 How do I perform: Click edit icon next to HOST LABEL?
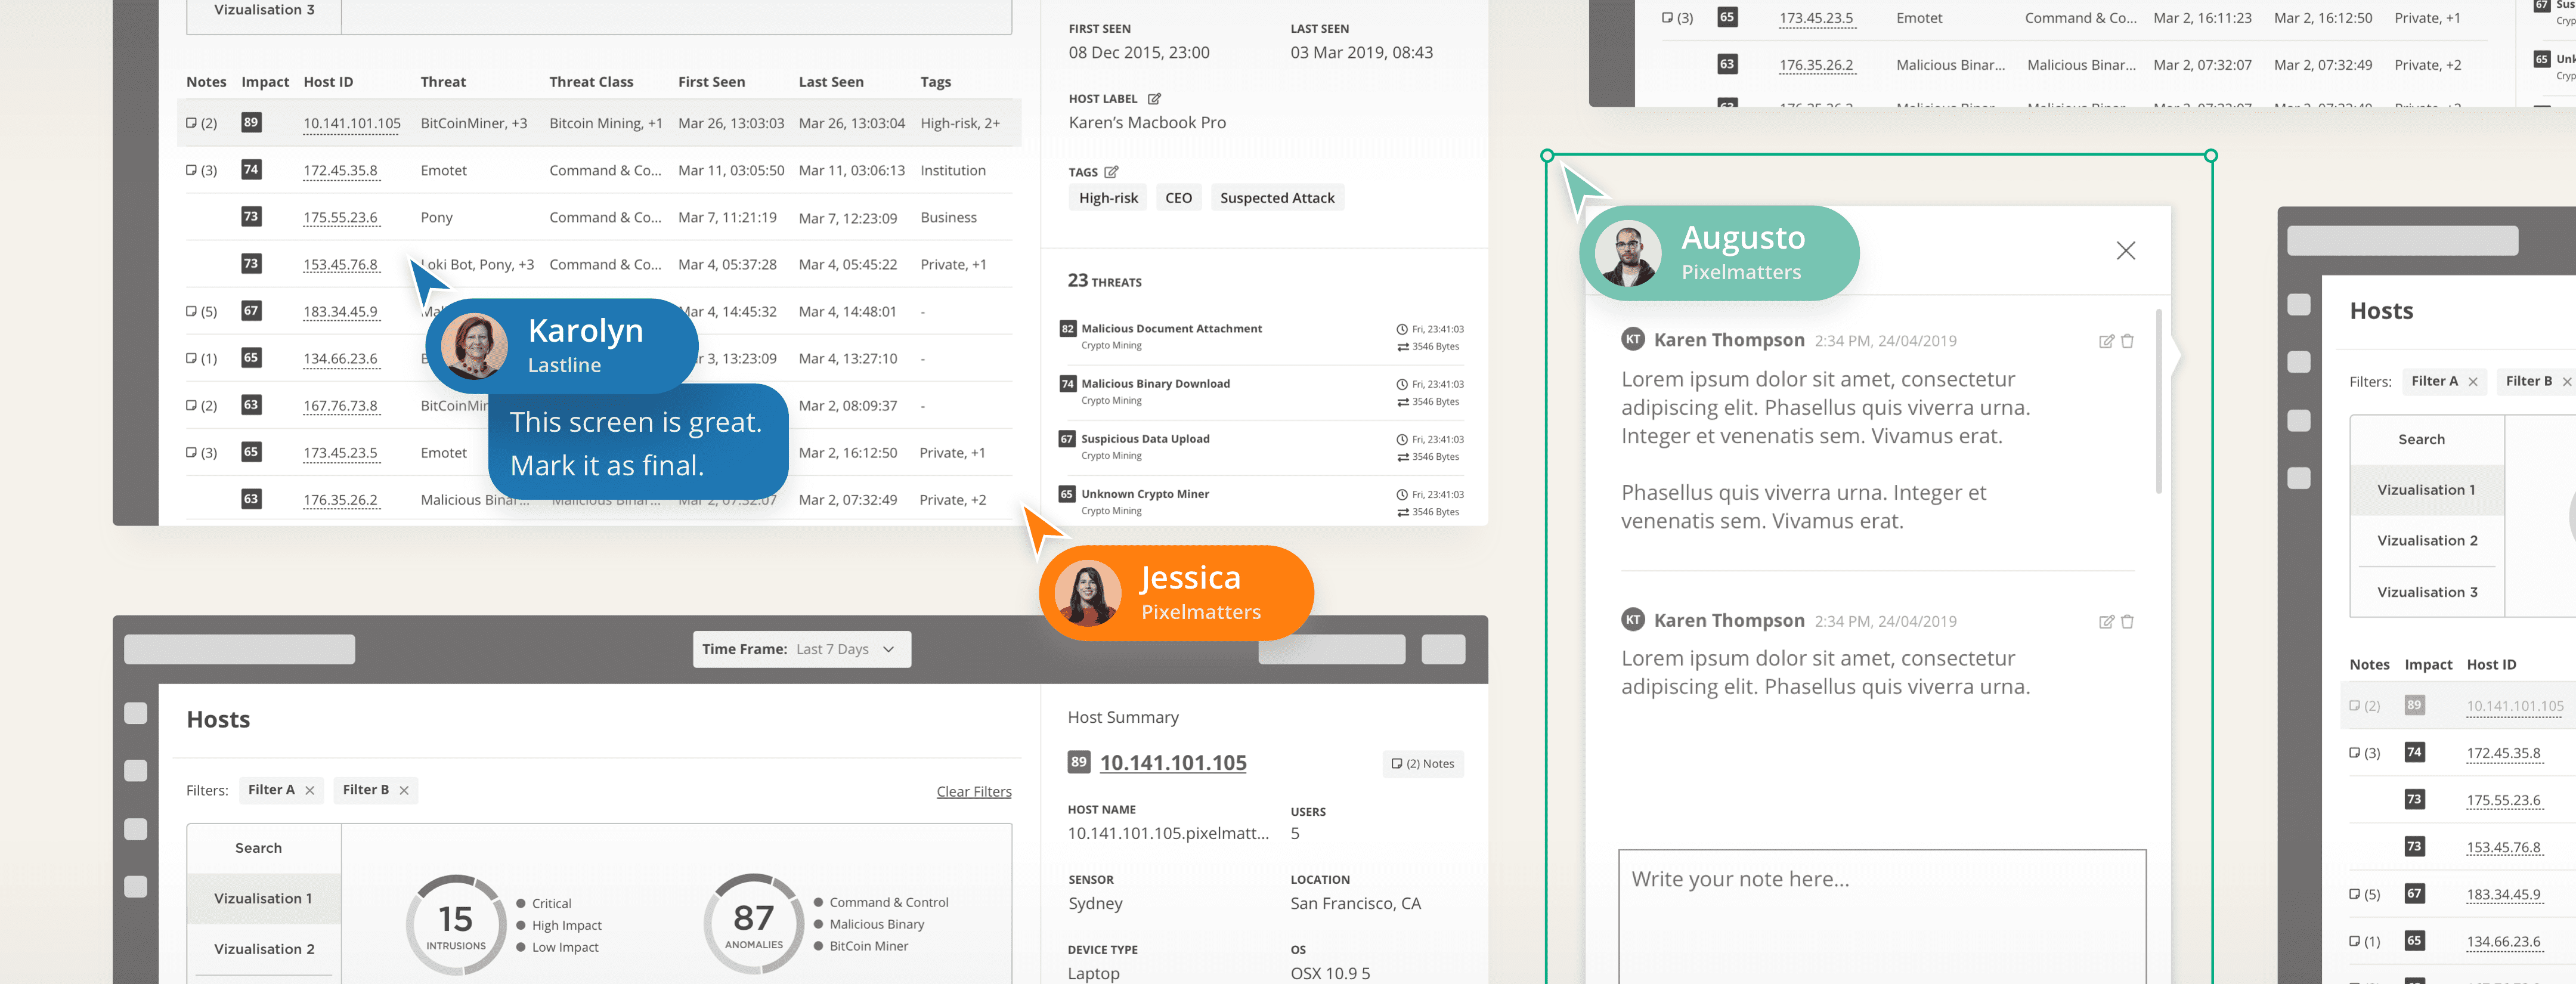(x=1154, y=99)
